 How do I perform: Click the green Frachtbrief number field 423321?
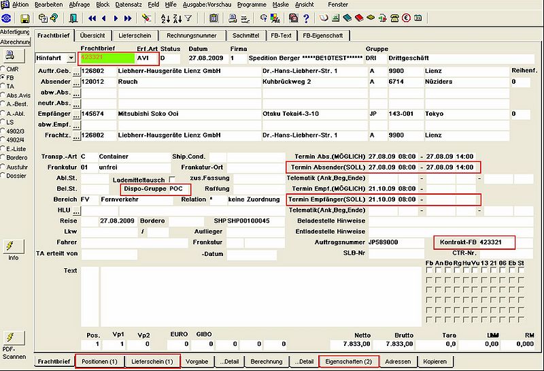[x=107, y=58]
